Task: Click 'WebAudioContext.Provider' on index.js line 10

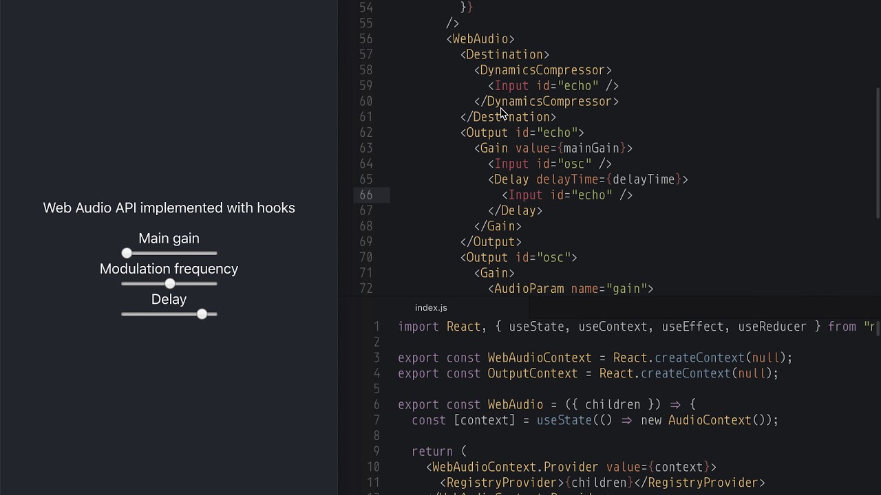Action: [516, 467]
